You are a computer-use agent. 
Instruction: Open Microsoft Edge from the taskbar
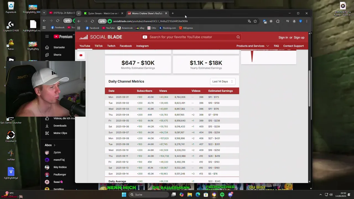point(198,195)
